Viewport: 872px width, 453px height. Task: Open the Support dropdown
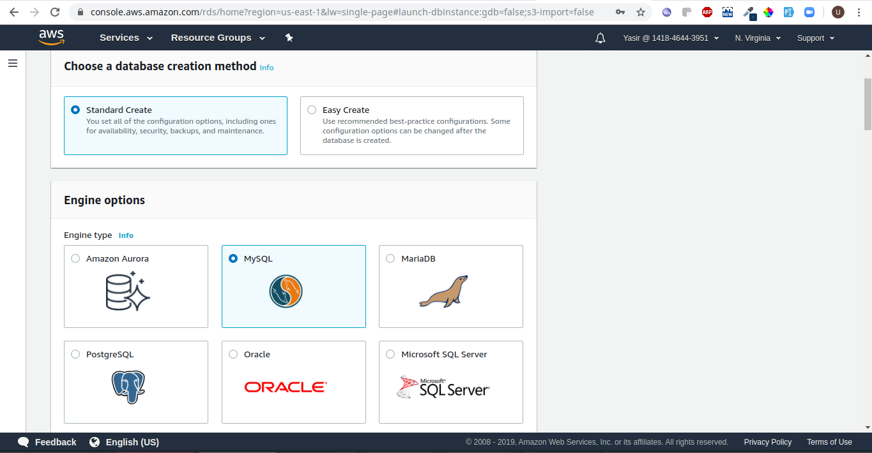[816, 38]
